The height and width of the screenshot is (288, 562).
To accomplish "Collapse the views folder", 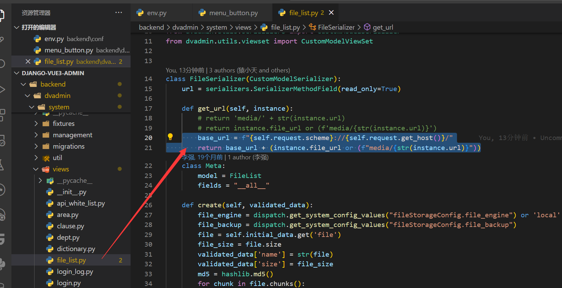I will pyautogui.click(x=36, y=169).
